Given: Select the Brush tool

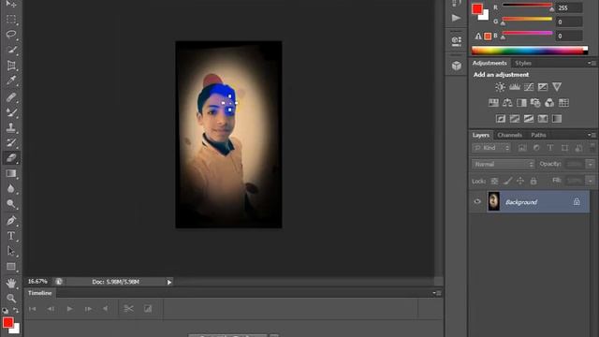Looking at the screenshot, I should pyautogui.click(x=11, y=112).
